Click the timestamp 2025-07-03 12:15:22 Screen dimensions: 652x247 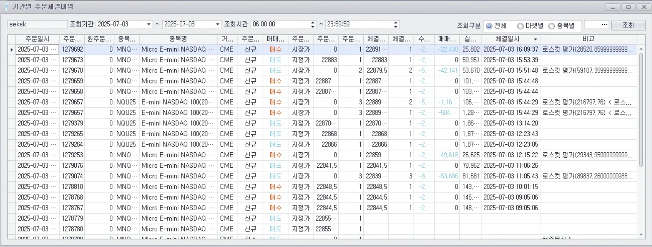[511, 155]
